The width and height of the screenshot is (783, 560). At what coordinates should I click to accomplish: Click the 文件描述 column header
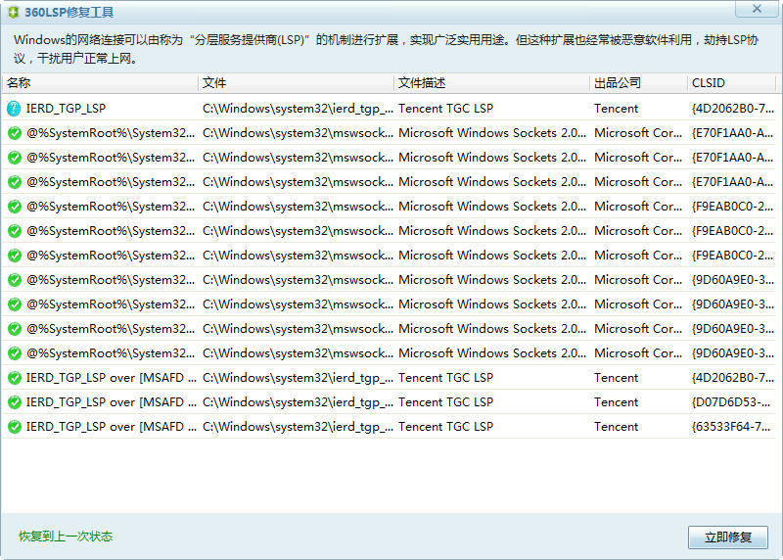(489, 83)
